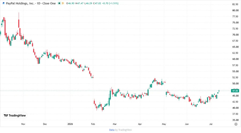Click the 35.00 price axis label
The image size is (241, 133).
[x=235, y=120]
